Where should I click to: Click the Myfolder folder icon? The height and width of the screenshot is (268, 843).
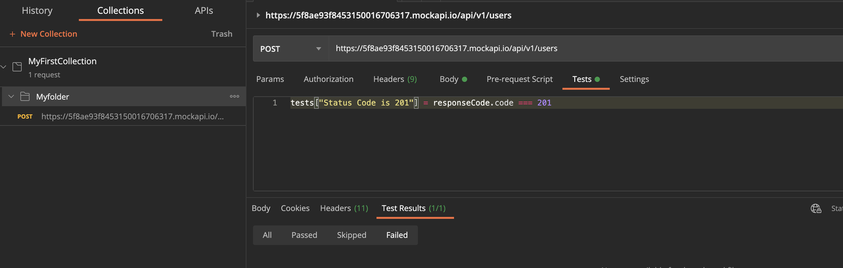point(25,96)
